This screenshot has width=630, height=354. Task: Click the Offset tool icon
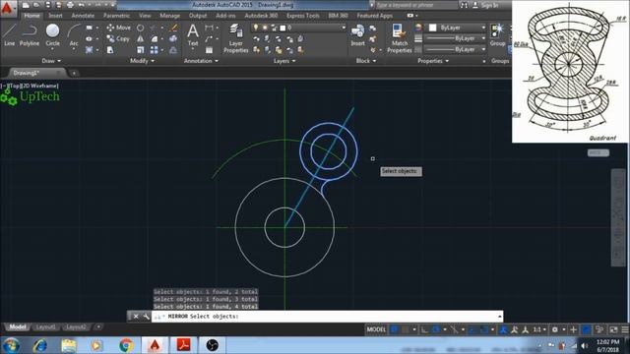tap(173, 50)
